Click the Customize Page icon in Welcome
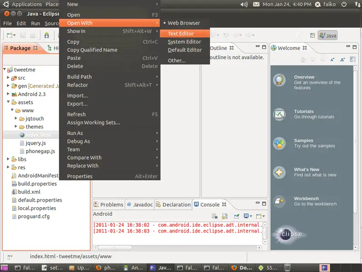Screen dimensions: 362x272 coord(352,60)
